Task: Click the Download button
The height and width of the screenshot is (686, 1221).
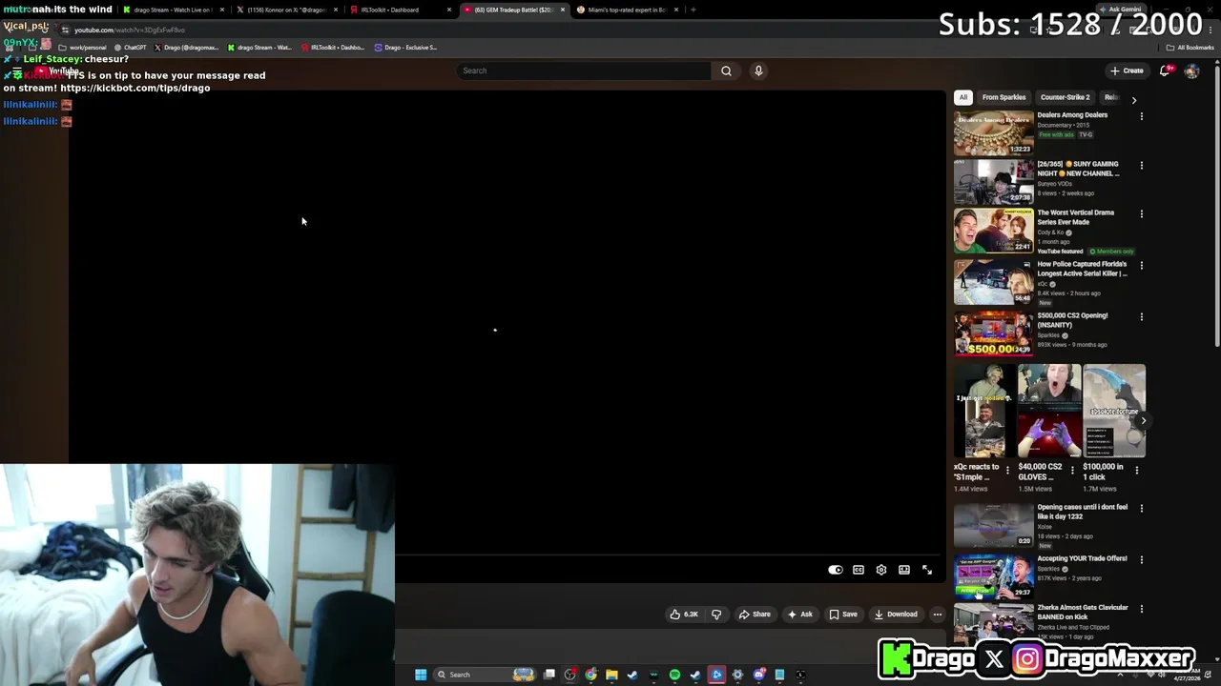Action: pyautogui.click(x=896, y=615)
